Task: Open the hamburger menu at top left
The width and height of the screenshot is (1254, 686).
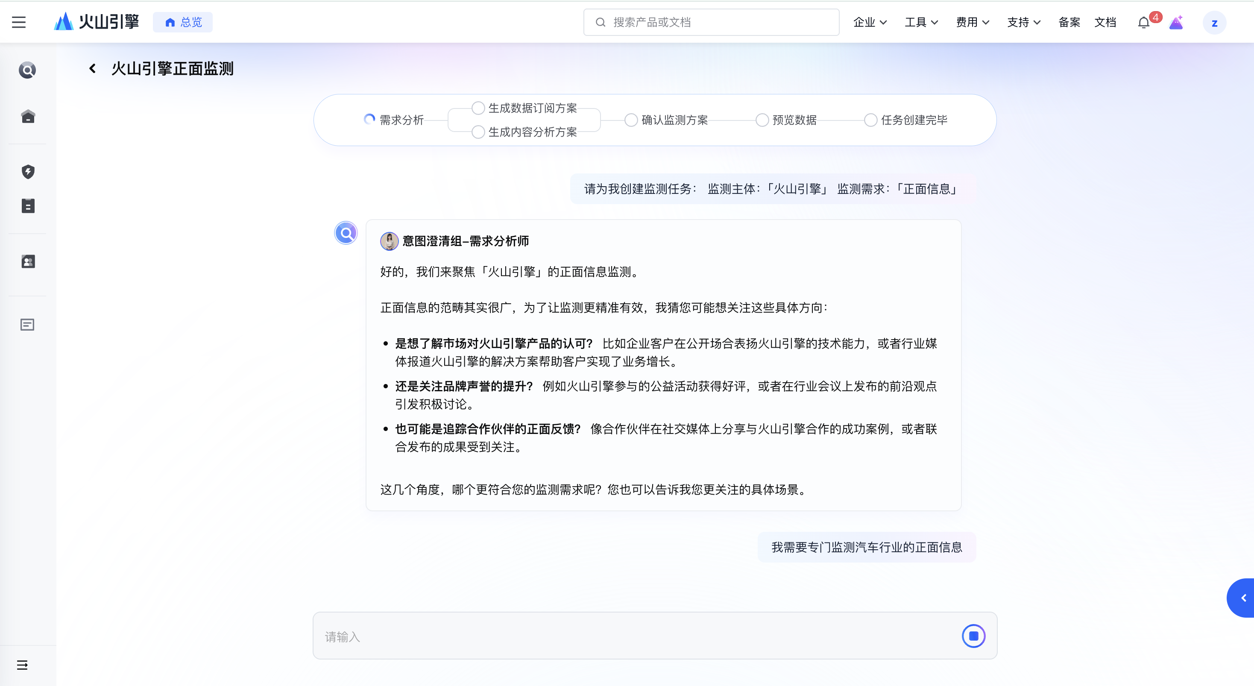Action: click(18, 22)
